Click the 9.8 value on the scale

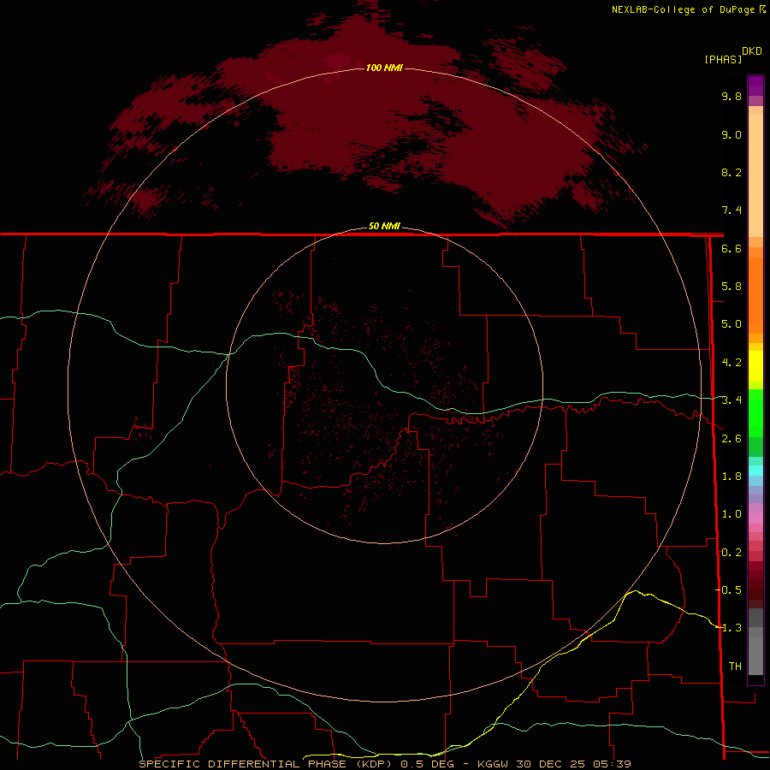[x=731, y=96]
